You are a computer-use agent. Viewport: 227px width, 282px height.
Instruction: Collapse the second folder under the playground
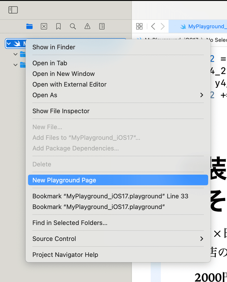16,65
